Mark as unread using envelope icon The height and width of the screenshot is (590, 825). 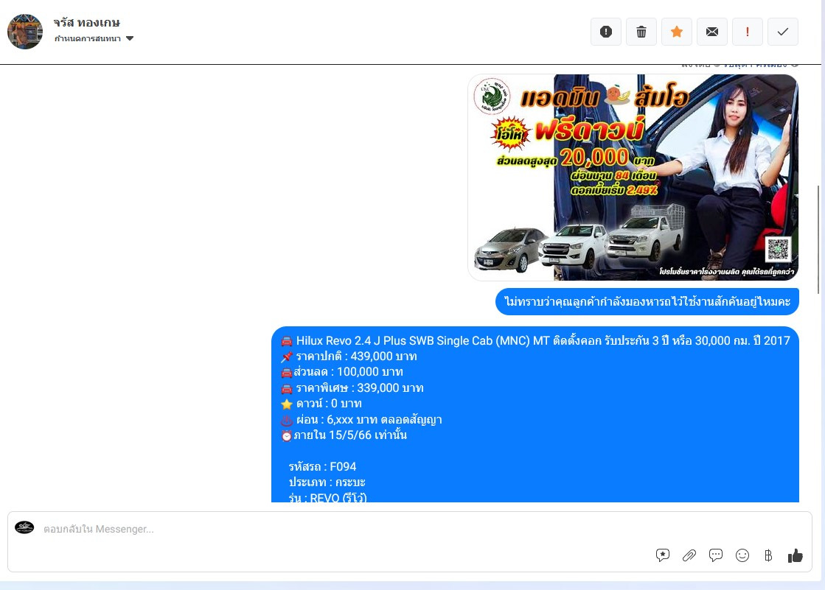tap(712, 32)
